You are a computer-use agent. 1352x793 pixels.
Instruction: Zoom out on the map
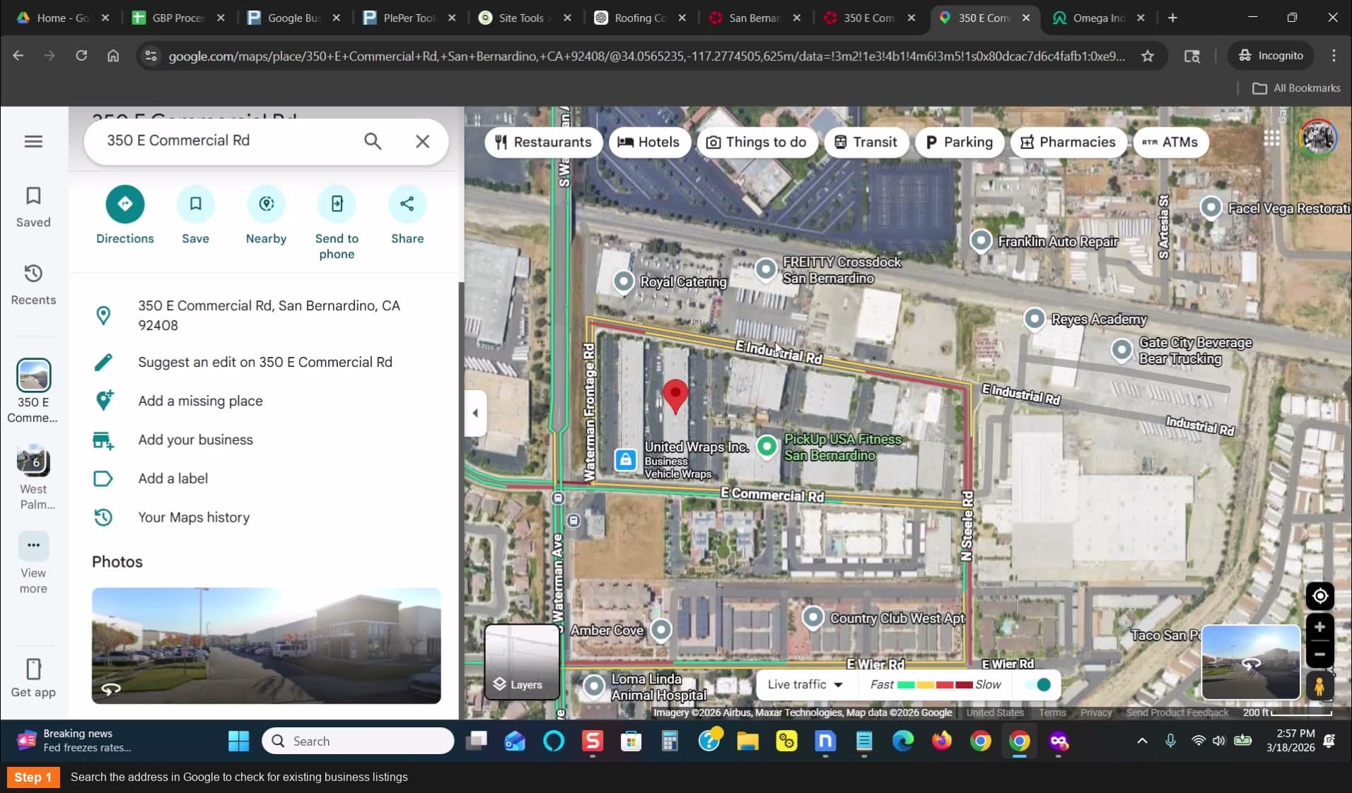pyautogui.click(x=1319, y=654)
